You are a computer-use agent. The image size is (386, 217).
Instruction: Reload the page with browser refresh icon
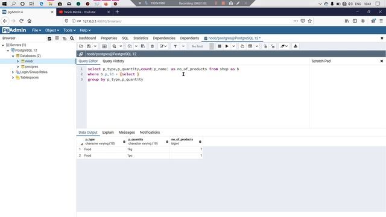(x=22, y=21)
